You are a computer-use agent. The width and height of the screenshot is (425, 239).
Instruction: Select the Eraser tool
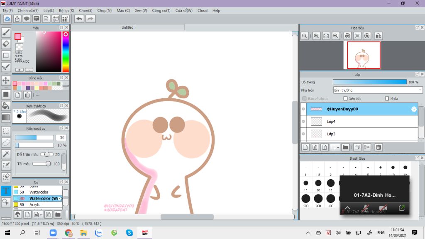coord(6,44)
